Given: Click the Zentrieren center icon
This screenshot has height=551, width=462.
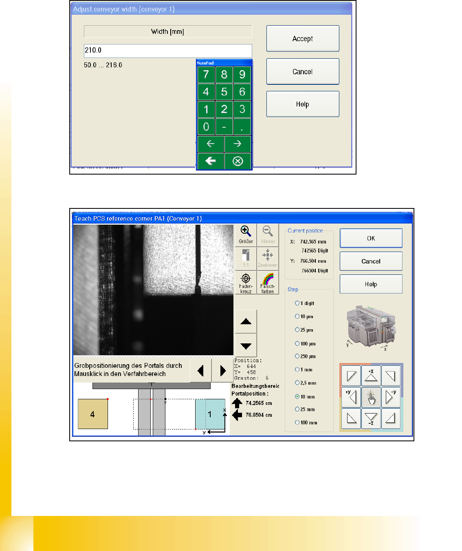Looking at the screenshot, I should (x=268, y=259).
